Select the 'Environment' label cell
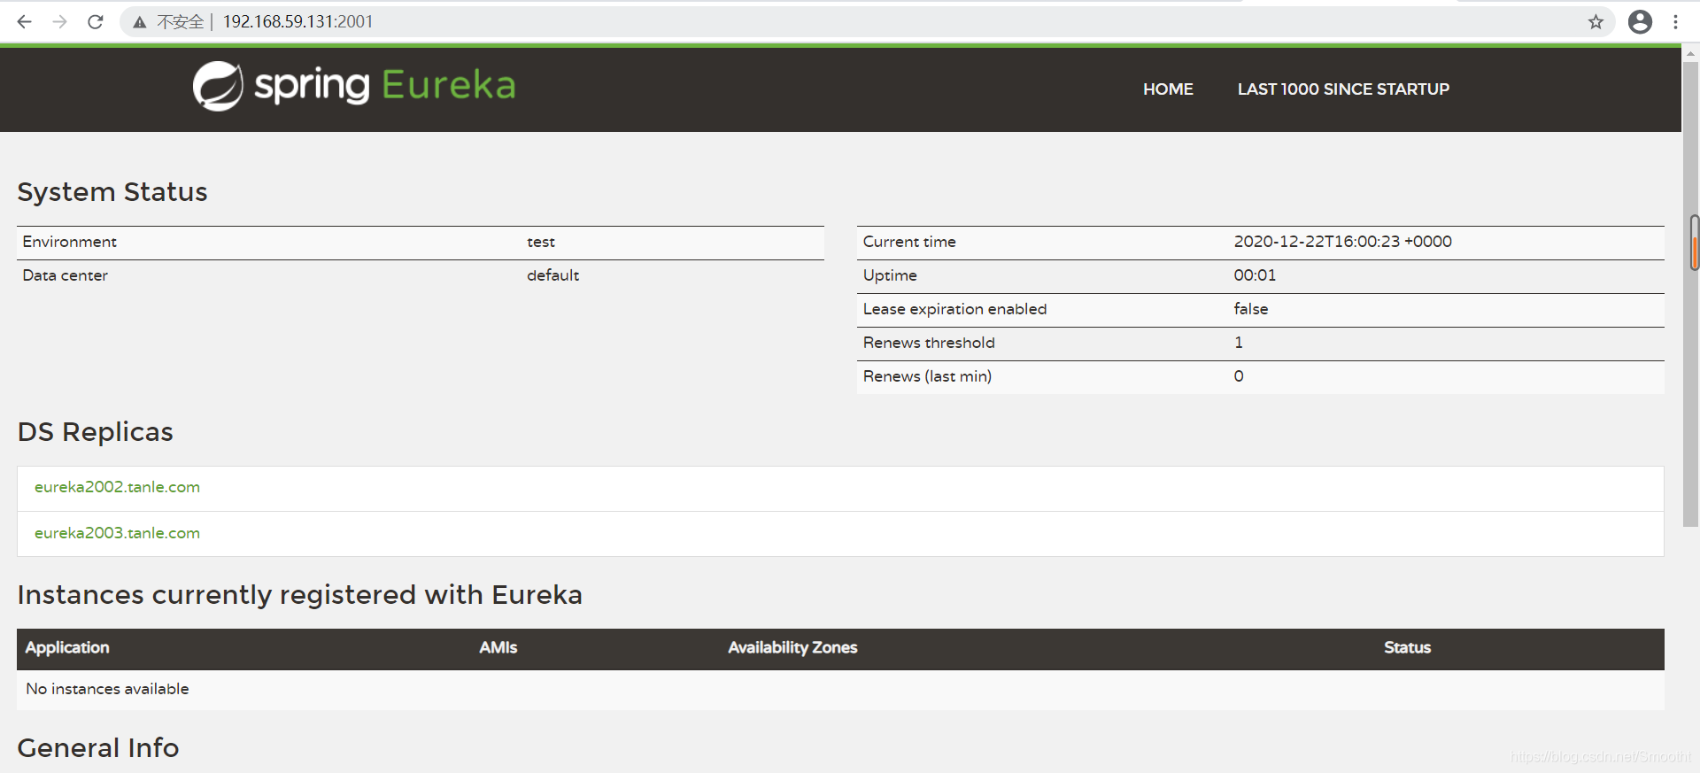Viewport: 1700px width, 773px height. click(x=69, y=242)
